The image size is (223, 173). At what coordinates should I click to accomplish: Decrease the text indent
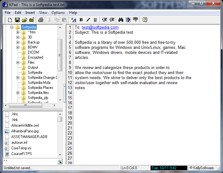coord(105,20)
